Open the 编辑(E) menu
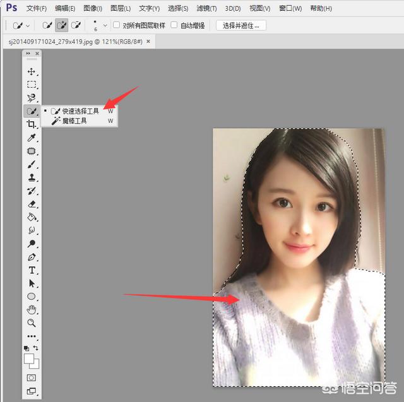Screen dimensions: 404x402 coord(65,8)
